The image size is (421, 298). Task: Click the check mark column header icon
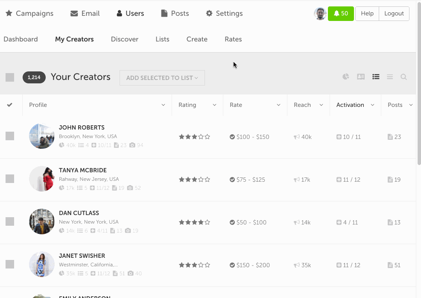[10, 105]
